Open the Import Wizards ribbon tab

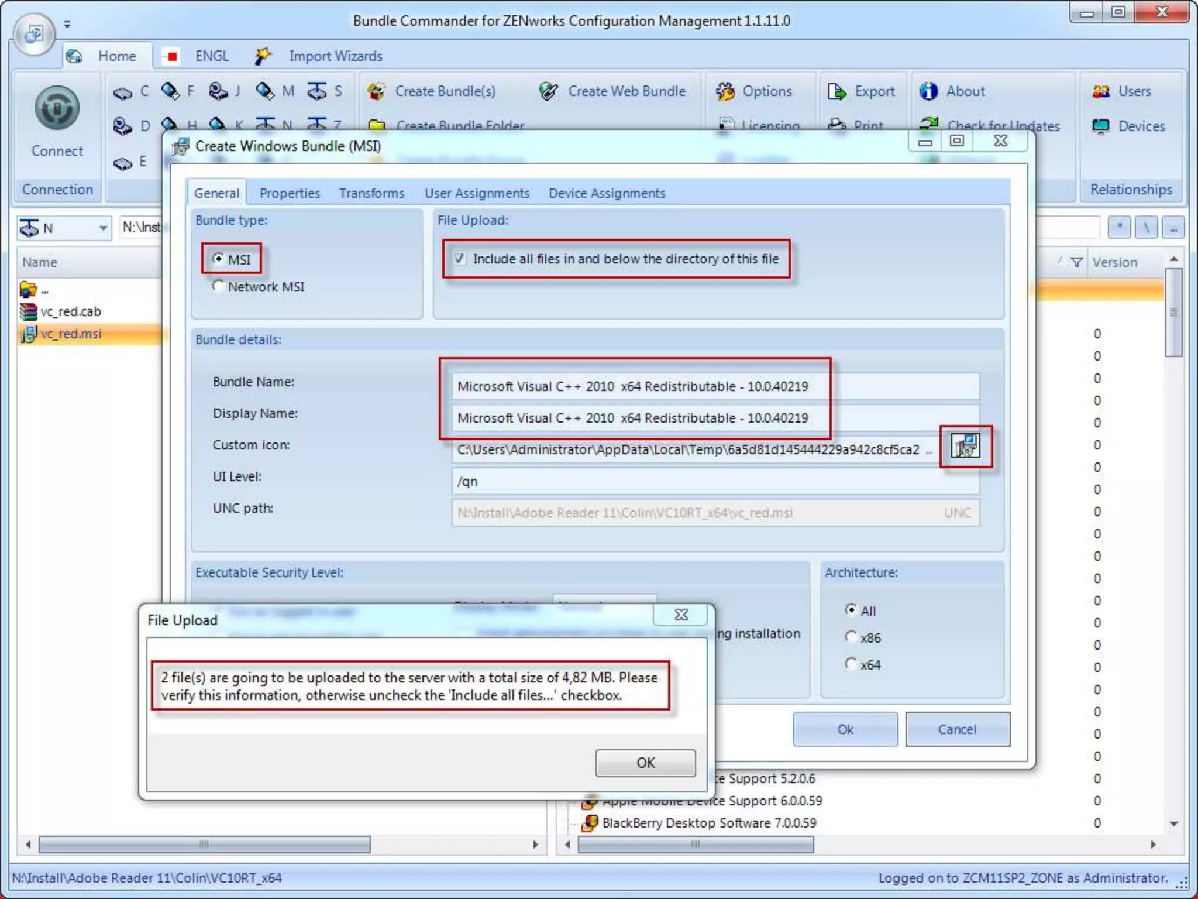coord(335,56)
